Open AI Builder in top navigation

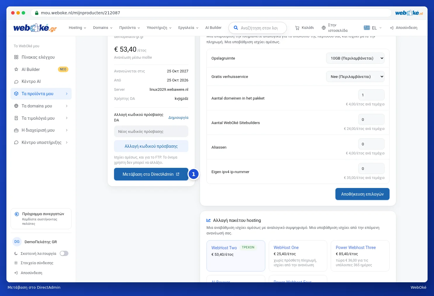click(213, 28)
